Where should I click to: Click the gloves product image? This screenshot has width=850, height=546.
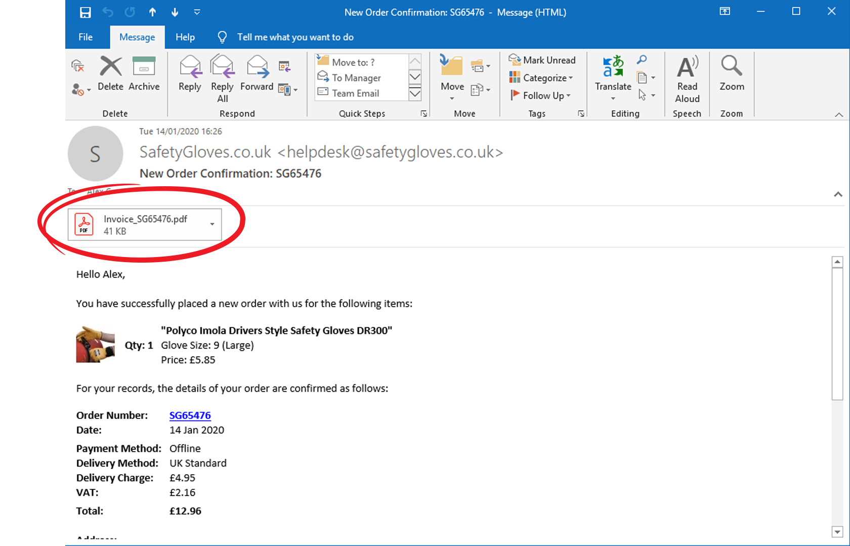pyautogui.click(x=96, y=345)
